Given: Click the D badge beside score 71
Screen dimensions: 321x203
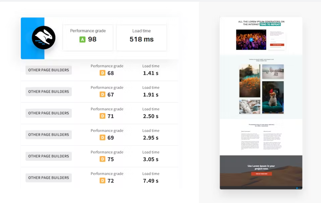Looking at the screenshot, I should point(102,116).
